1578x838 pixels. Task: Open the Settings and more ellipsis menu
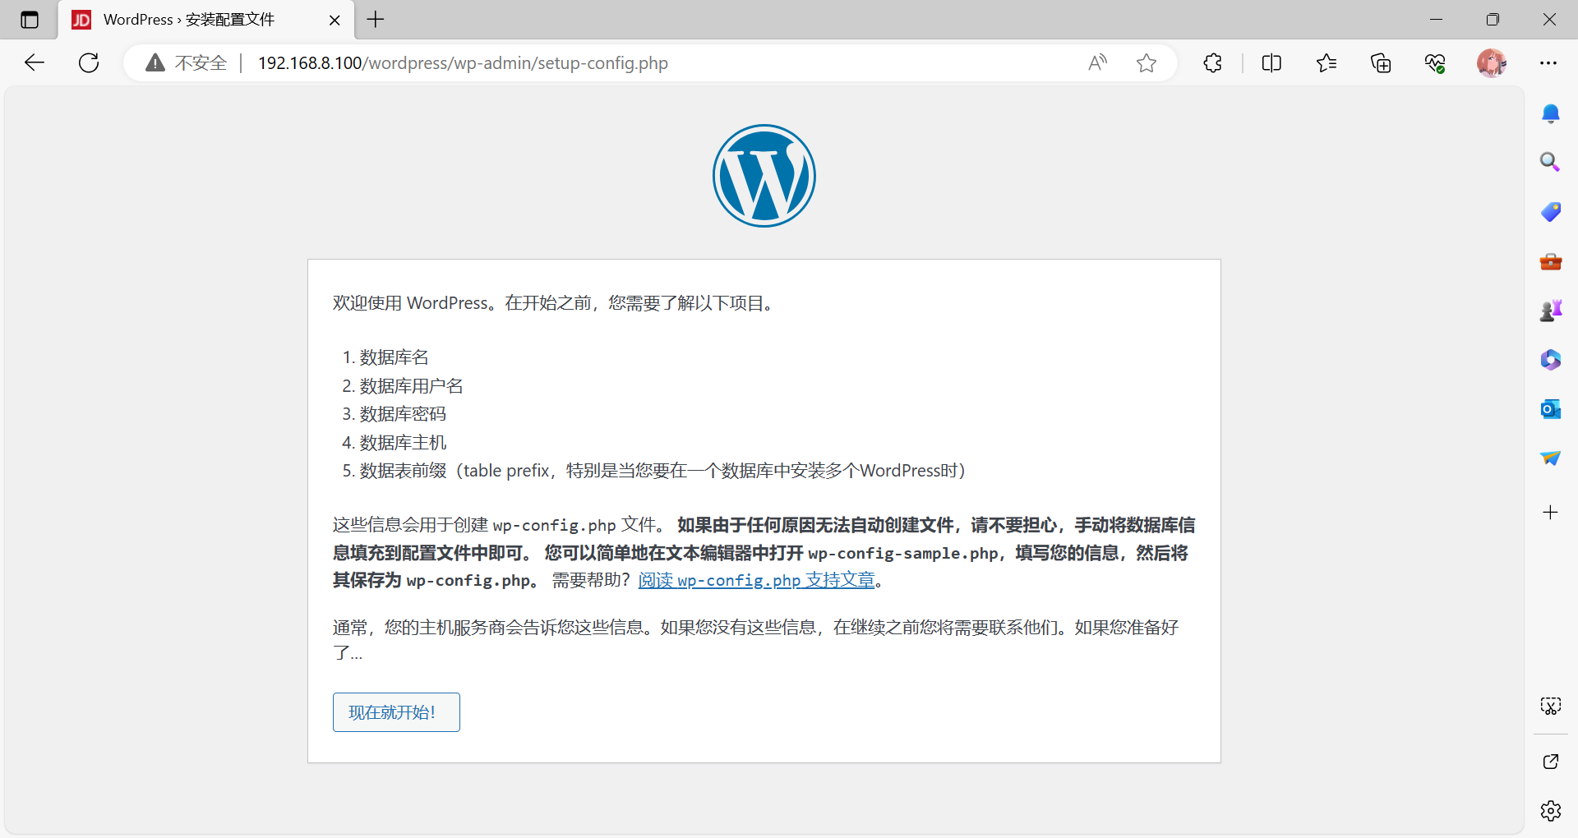tap(1548, 62)
